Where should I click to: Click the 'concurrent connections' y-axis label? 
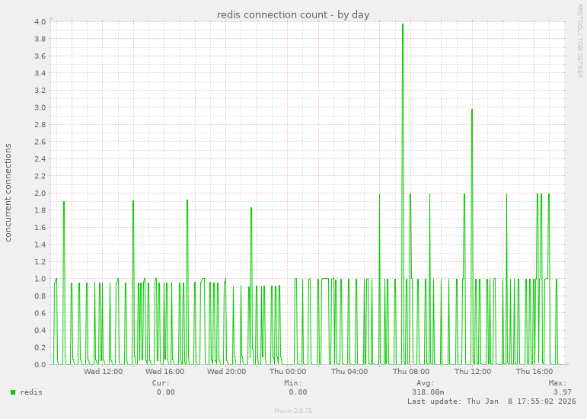tap(8, 193)
